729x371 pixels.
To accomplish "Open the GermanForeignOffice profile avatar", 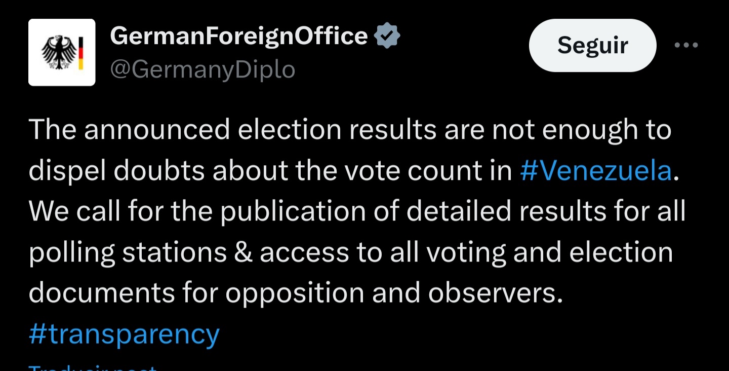I will [x=62, y=52].
